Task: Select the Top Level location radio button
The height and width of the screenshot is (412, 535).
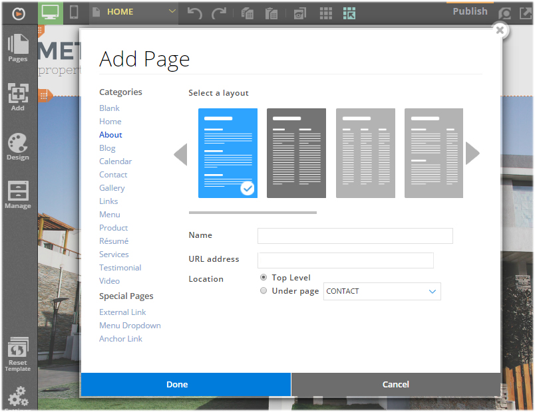Action: click(264, 278)
